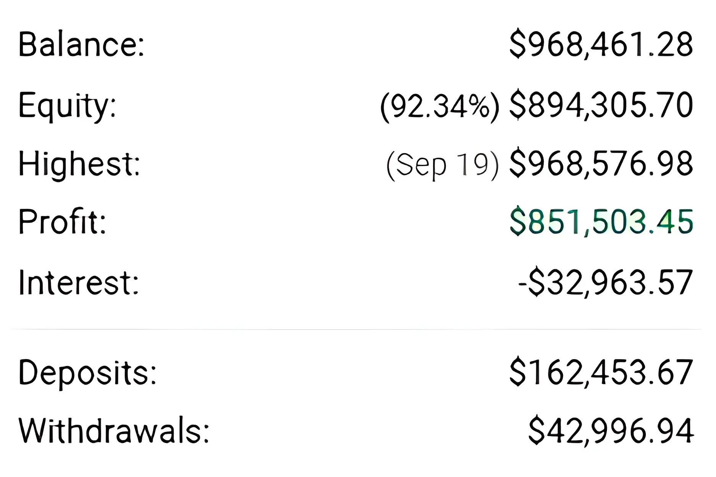Select the Deposits amount $162,453.67
The width and height of the screenshot is (716, 477).
pyautogui.click(x=601, y=372)
